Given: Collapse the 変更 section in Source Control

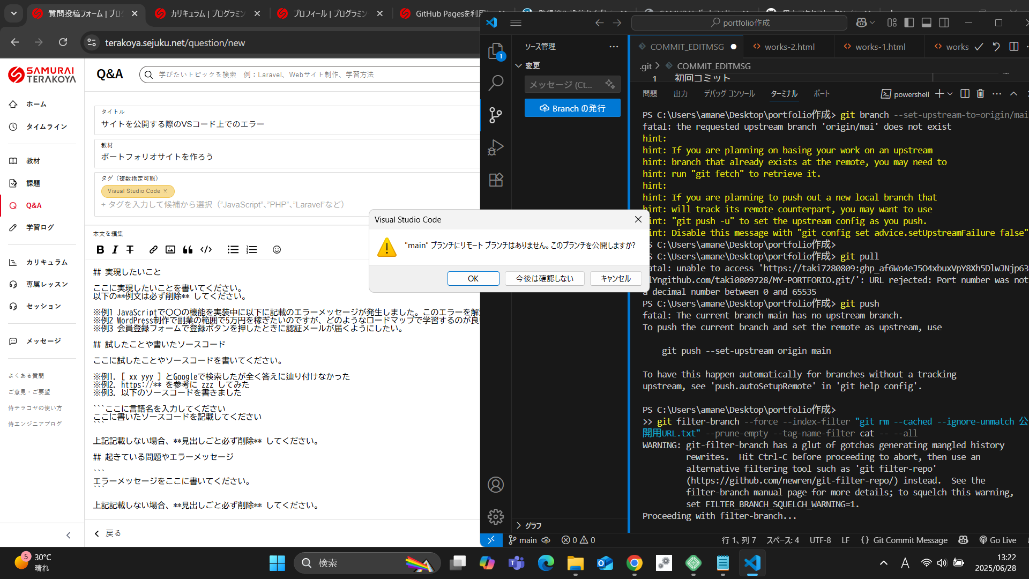Looking at the screenshot, I should 518,65.
